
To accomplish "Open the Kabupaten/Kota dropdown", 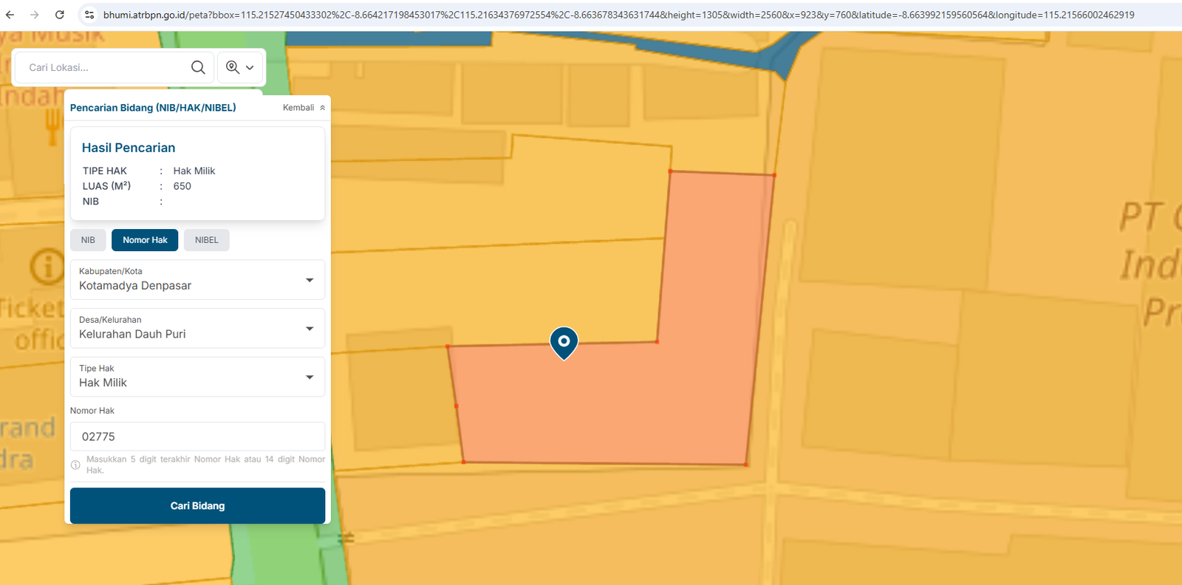I will (197, 280).
